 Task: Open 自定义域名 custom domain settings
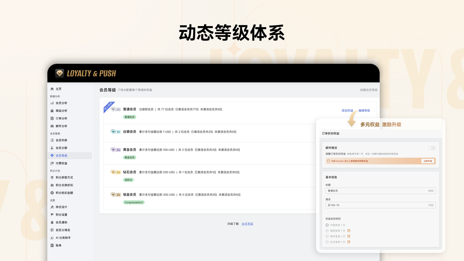[x=63, y=230]
